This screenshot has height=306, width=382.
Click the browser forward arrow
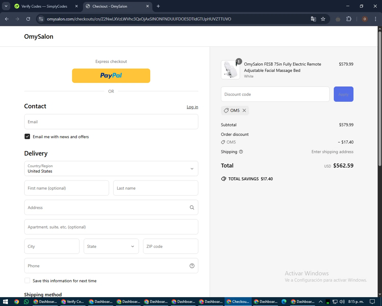[x=17, y=19]
